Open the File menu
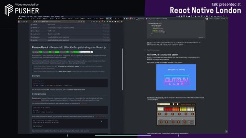The width and height of the screenshot is (246, 138). (x=28, y=16)
